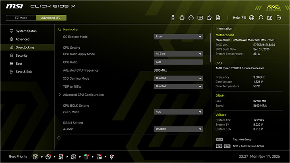The image size is (290, 163).
Task: Click the AMD Ryzen 7 9700X processor name
Action: point(240,68)
